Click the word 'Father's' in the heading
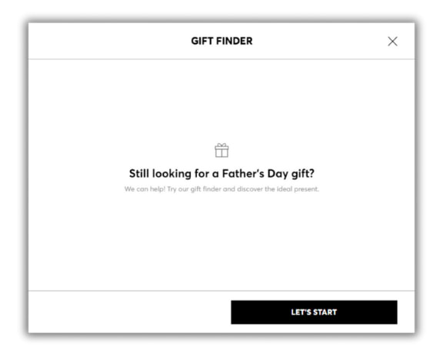Screen dimensions: 443x360 click(243, 173)
